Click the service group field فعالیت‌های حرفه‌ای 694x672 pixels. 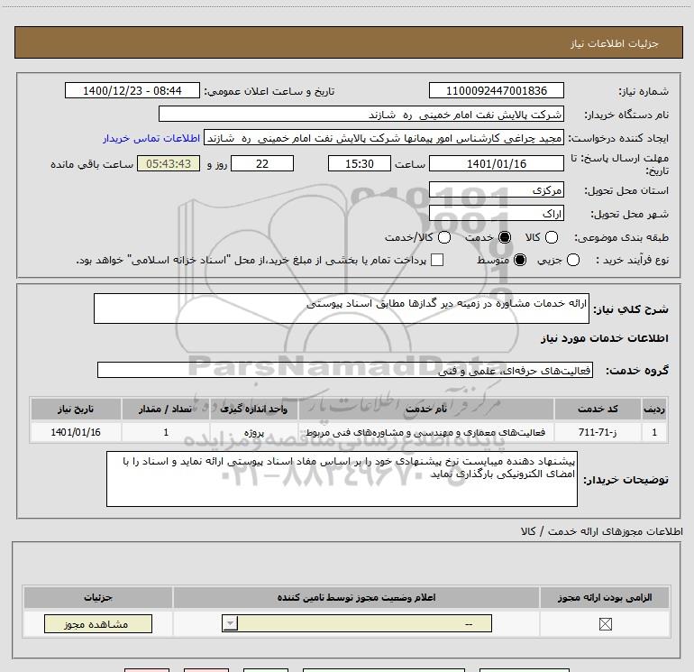(345, 370)
